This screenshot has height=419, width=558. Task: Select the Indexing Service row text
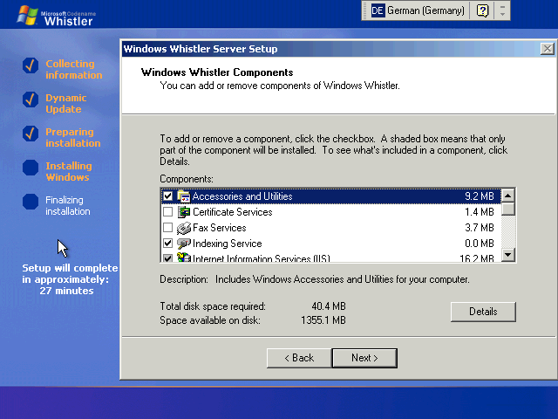coord(227,244)
